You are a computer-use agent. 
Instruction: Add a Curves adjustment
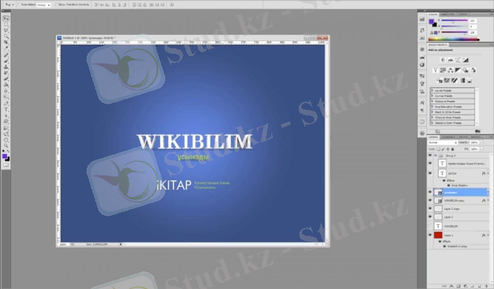point(458,60)
